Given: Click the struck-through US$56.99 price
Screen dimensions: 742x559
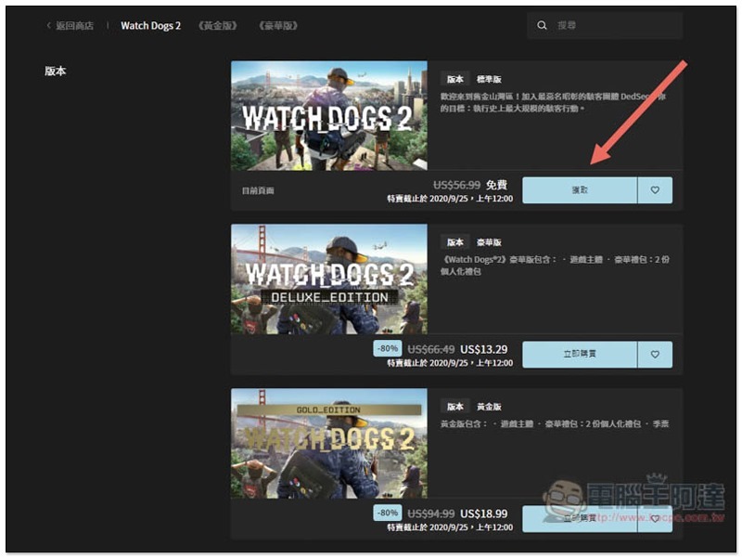Looking at the screenshot, I should coord(456,185).
